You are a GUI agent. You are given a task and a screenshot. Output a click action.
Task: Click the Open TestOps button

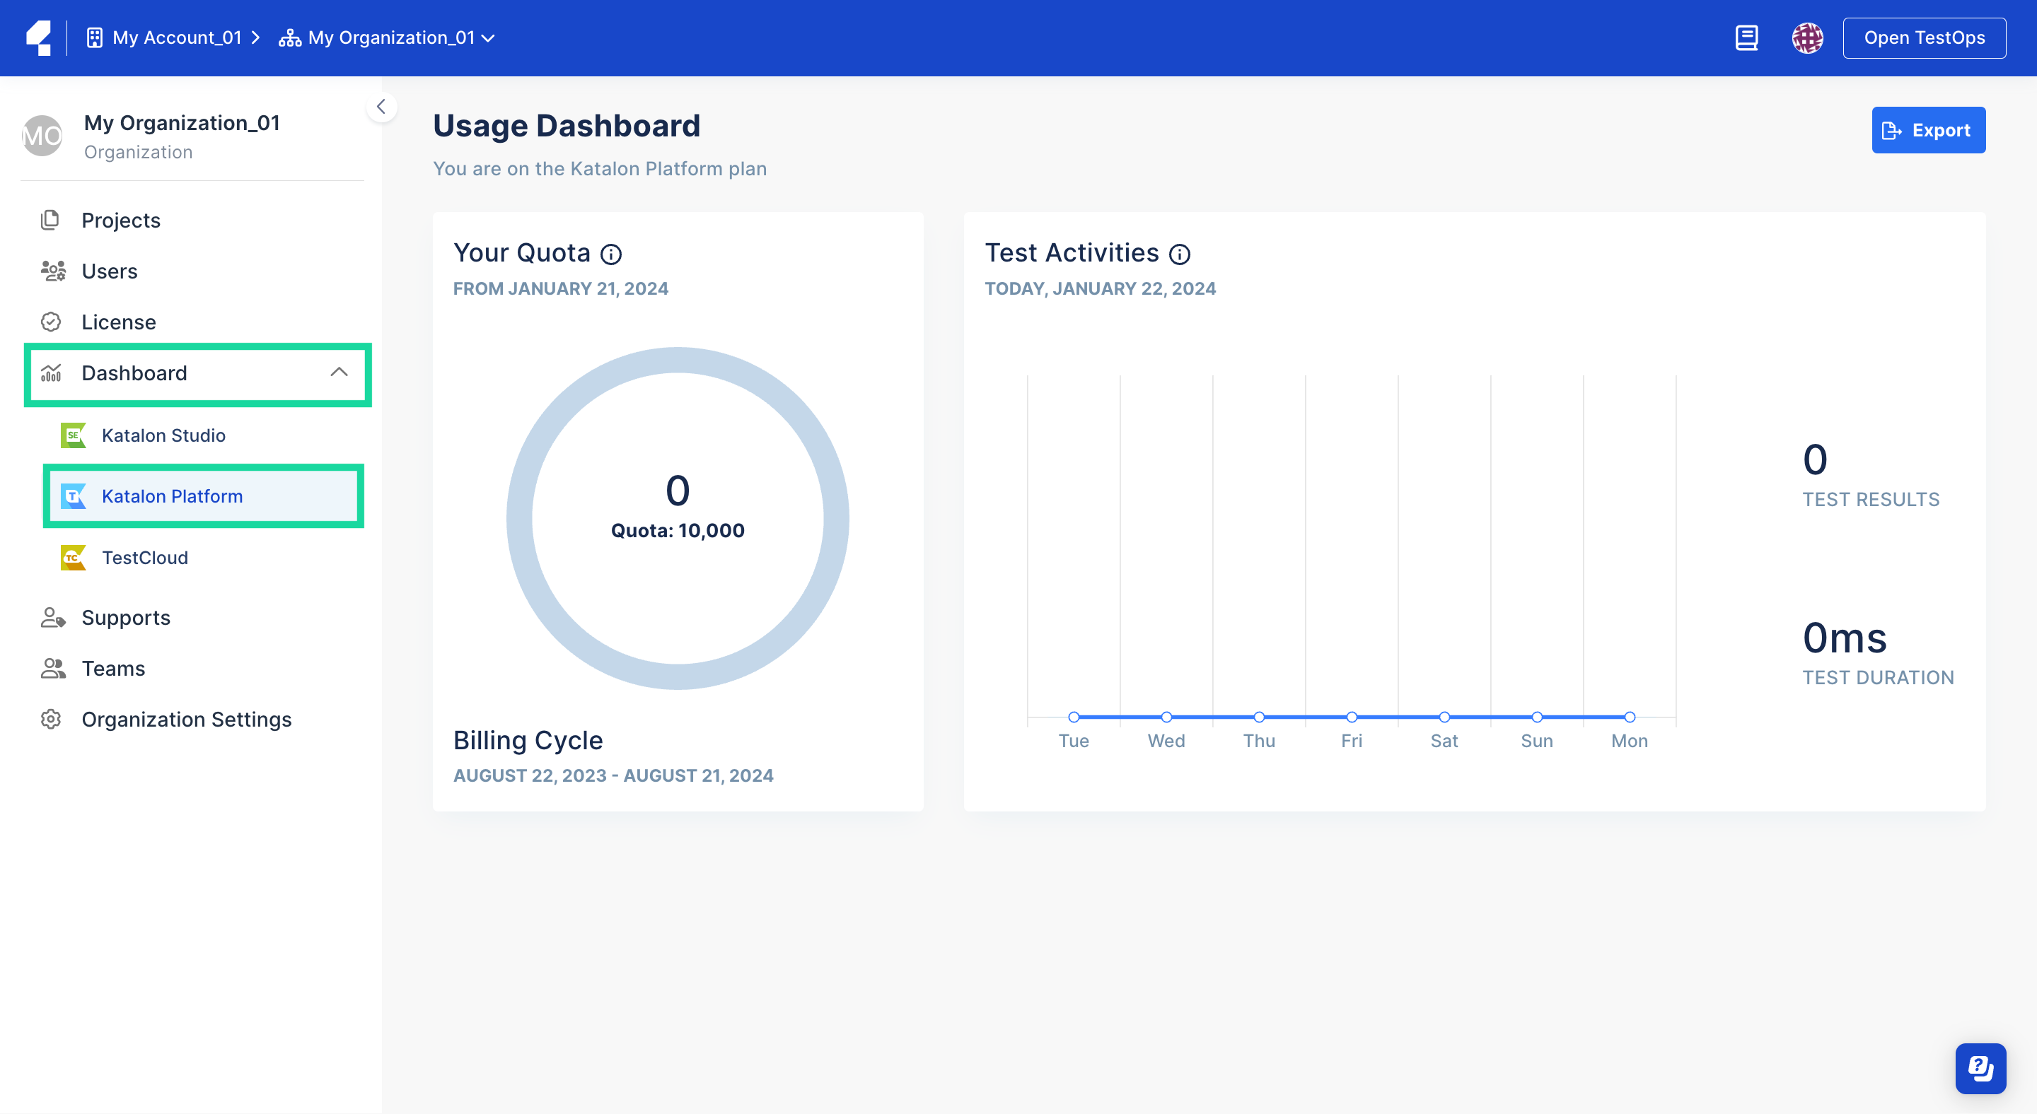coord(1924,37)
